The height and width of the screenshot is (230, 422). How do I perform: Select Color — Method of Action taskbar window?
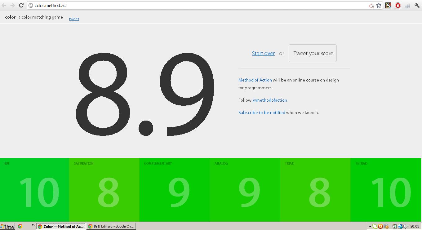click(61, 226)
